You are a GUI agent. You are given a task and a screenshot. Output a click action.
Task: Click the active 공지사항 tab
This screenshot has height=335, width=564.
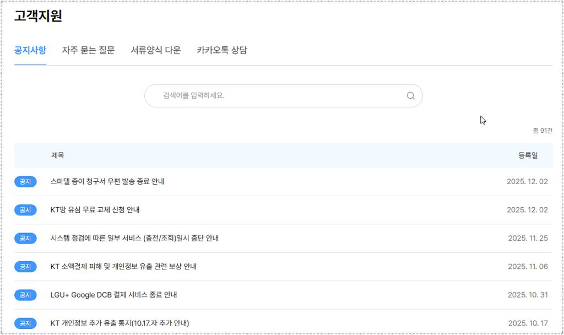[30, 50]
